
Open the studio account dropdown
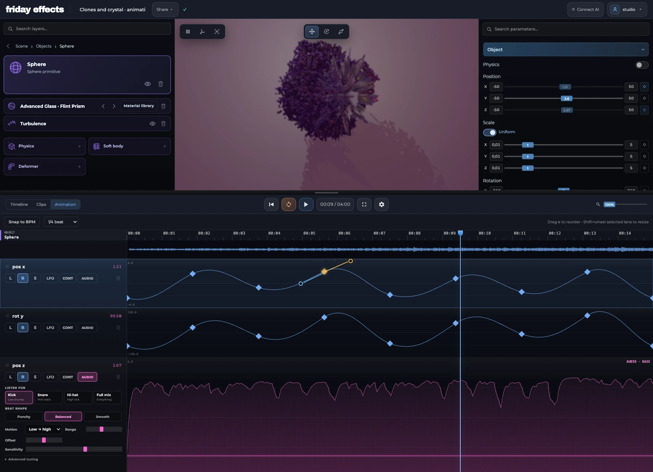tap(627, 9)
